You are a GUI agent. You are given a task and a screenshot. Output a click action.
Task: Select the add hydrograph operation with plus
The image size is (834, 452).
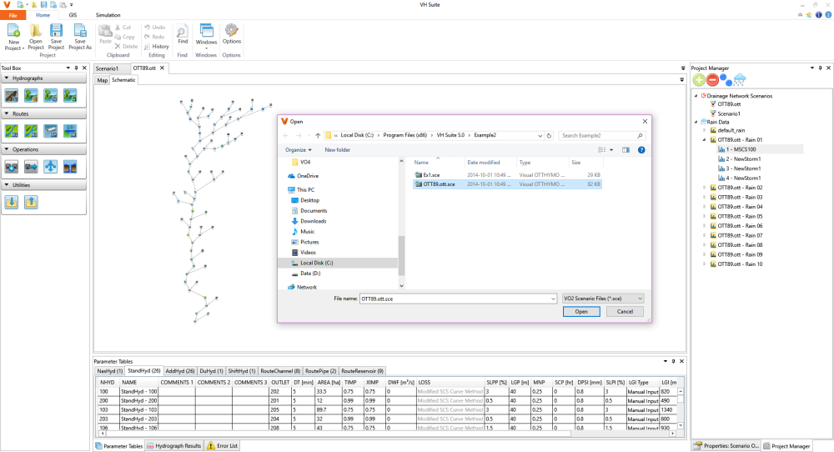(12, 167)
